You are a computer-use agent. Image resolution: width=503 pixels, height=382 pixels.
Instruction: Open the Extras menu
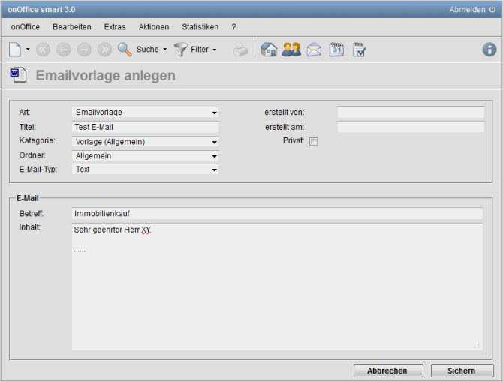click(x=115, y=27)
